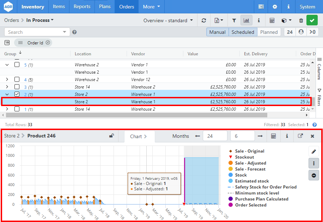Delete orders with the trash icon
Image resolution: width=323 pixels, height=222 pixels.
click(x=301, y=20)
